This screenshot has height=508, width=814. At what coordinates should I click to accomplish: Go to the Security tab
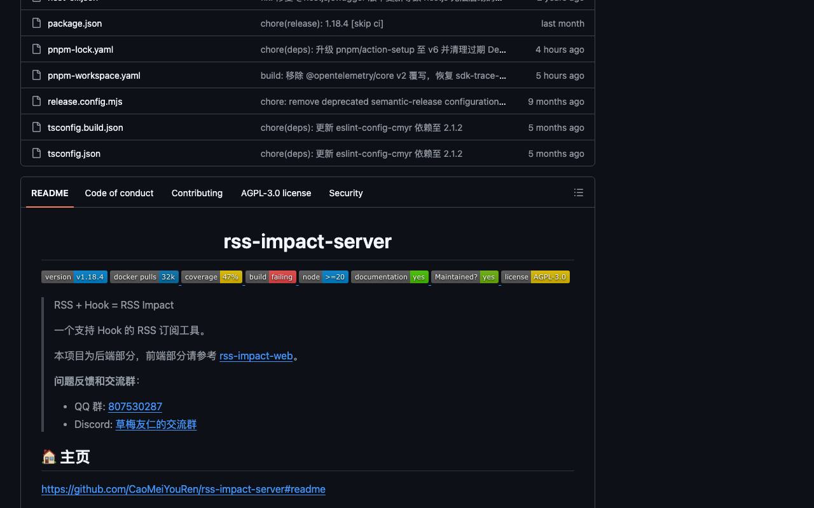pyautogui.click(x=346, y=193)
